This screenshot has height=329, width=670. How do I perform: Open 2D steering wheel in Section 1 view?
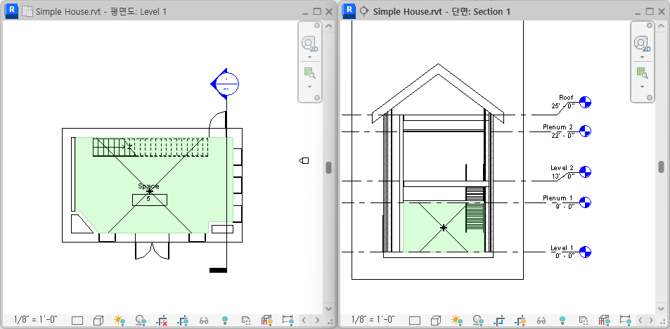coord(642,44)
